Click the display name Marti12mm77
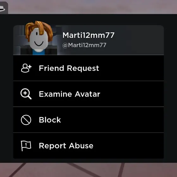The height and width of the screenshot is (177, 177). pyautogui.click(x=88, y=35)
